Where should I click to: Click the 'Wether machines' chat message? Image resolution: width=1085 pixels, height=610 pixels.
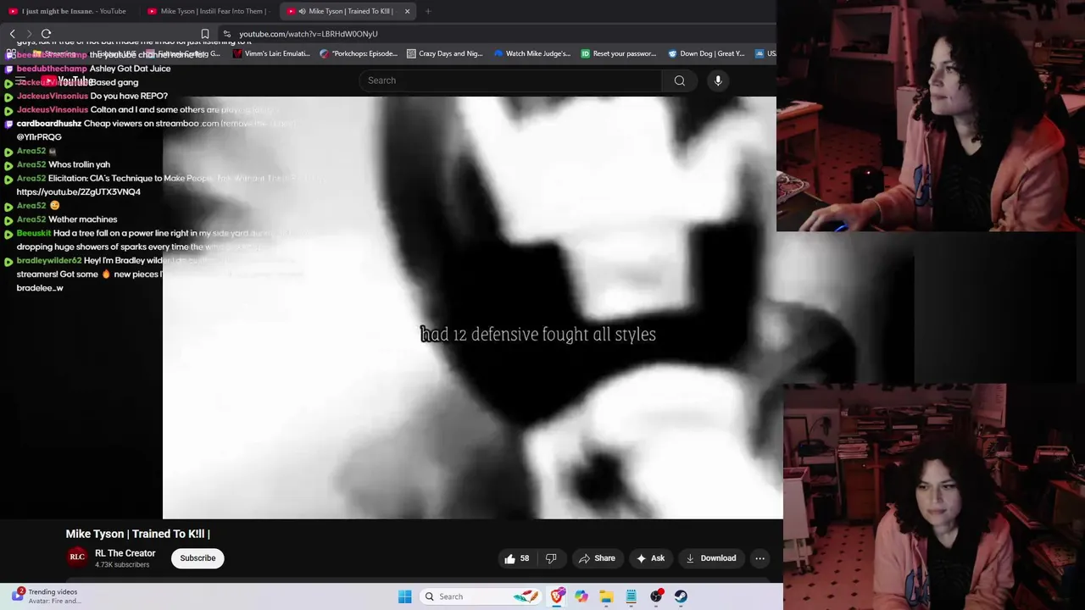[x=83, y=219]
